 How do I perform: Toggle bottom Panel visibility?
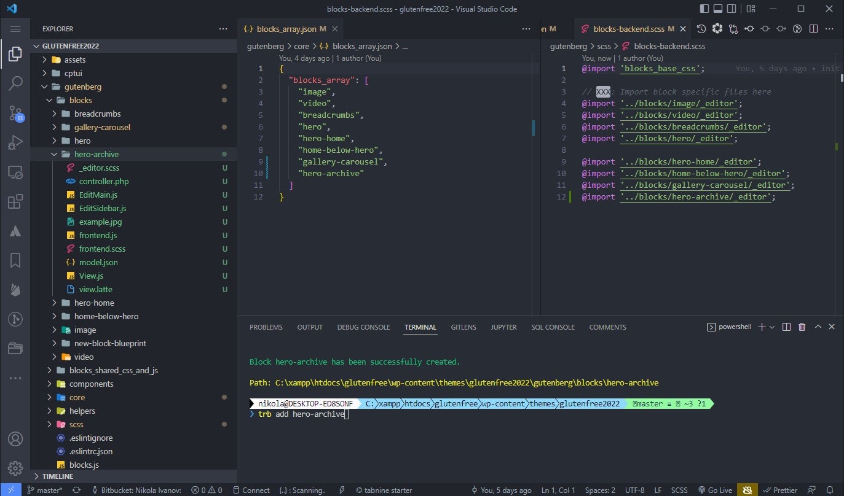pyautogui.click(x=719, y=9)
